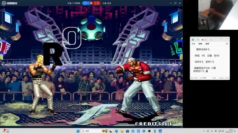Click the 100% zoom level in Notepad status bar

(214, 78)
